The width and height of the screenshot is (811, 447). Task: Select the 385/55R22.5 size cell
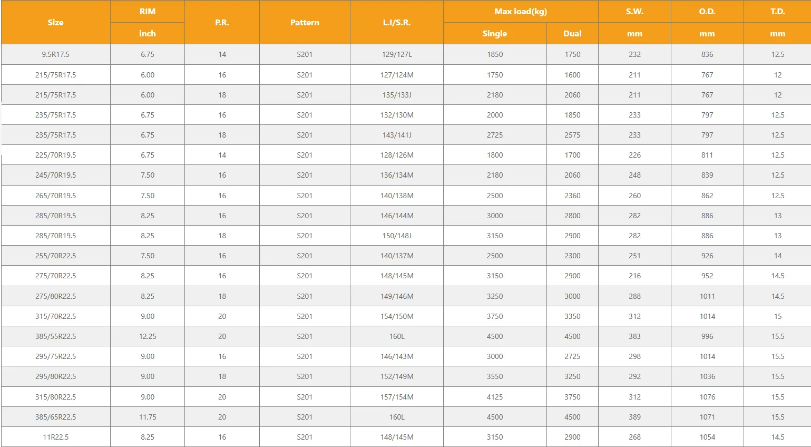coord(55,336)
